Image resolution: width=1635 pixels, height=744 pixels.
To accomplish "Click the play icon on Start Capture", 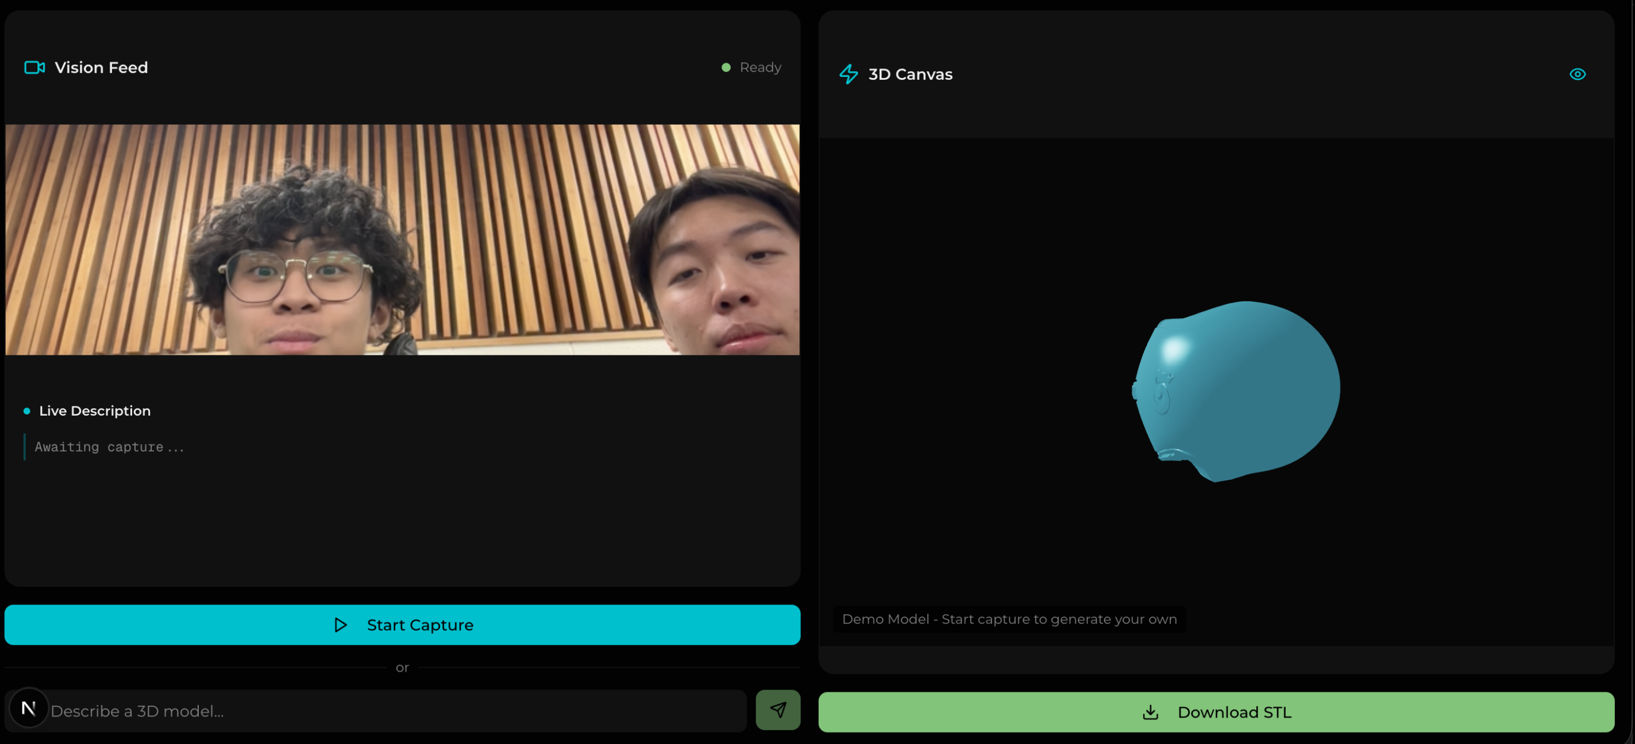I will click(340, 625).
